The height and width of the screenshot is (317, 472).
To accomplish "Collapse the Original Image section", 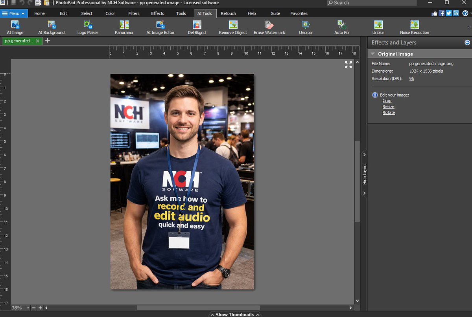I will pyautogui.click(x=372, y=53).
